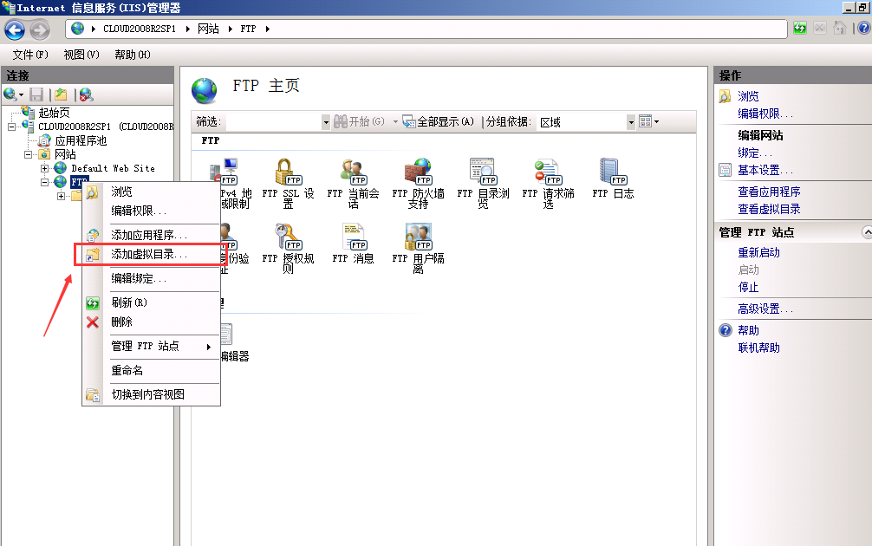Choose 添加应用程序... in the context menu
Screen dimensions: 872x546
(x=152, y=235)
